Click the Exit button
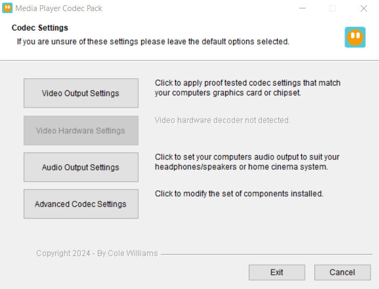The width and height of the screenshot is (379, 289). click(x=277, y=272)
